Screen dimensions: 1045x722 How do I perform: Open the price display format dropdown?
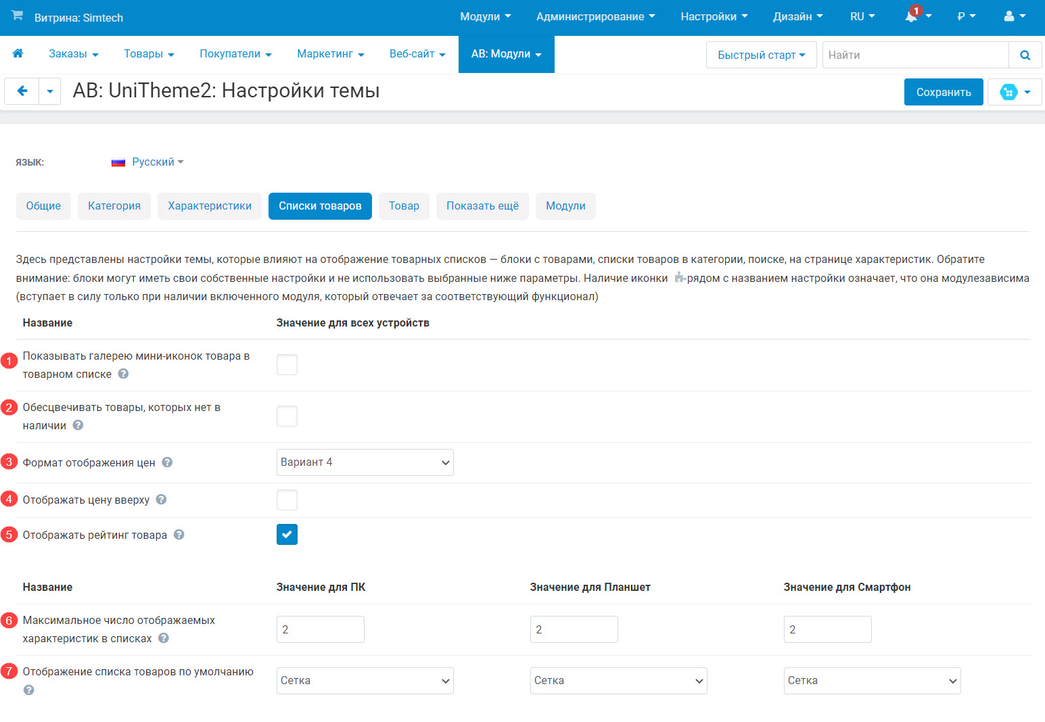(365, 462)
